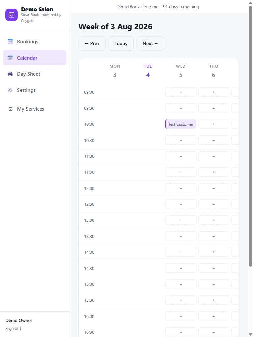The height and width of the screenshot is (337, 253).
Task: Add a booking on Thursday at 15:00
Action: [x=213, y=284]
